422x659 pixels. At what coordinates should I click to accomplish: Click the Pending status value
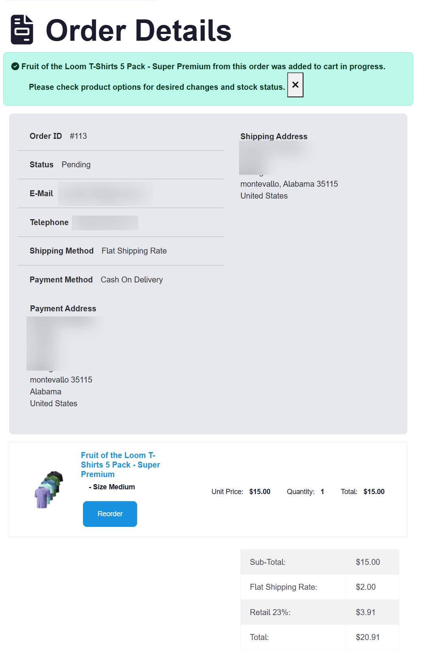click(76, 165)
